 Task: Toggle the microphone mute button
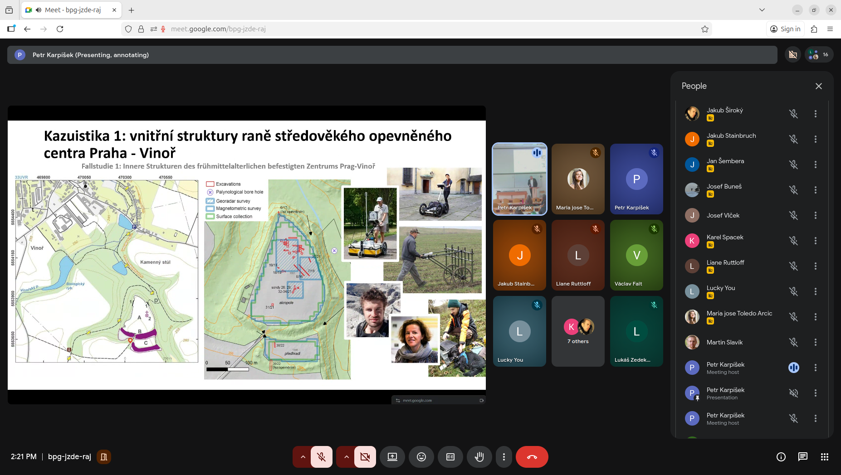point(322,457)
